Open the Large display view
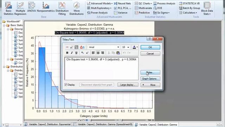 point(128,85)
